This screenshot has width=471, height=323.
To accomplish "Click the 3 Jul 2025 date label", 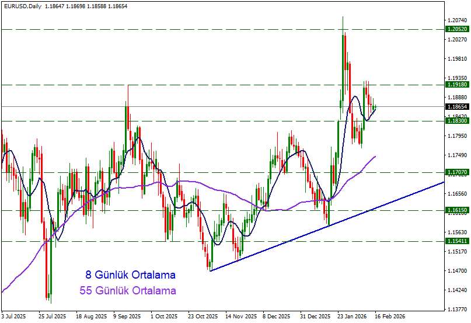I will tap(14, 317).
